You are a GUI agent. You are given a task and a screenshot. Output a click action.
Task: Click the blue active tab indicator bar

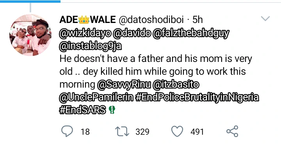30,1
